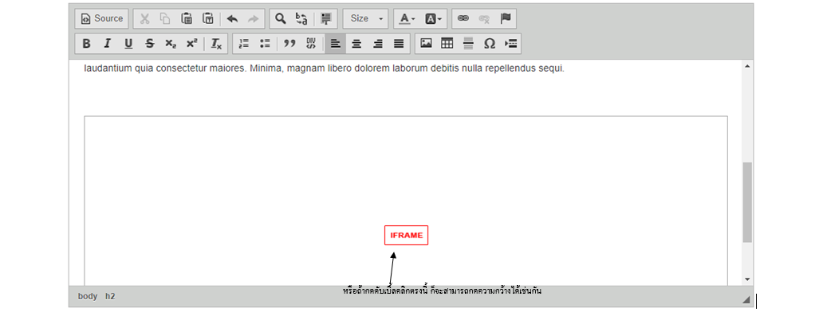The image size is (815, 312).
Task: Click the arrow-with-lines icon after Omega
Action: [x=510, y=44]
